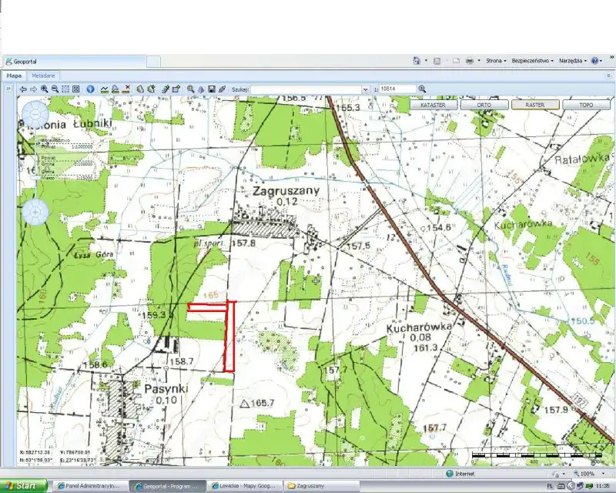
Task: Open the Szukaj search dropdown
Action: coord(365,89)
